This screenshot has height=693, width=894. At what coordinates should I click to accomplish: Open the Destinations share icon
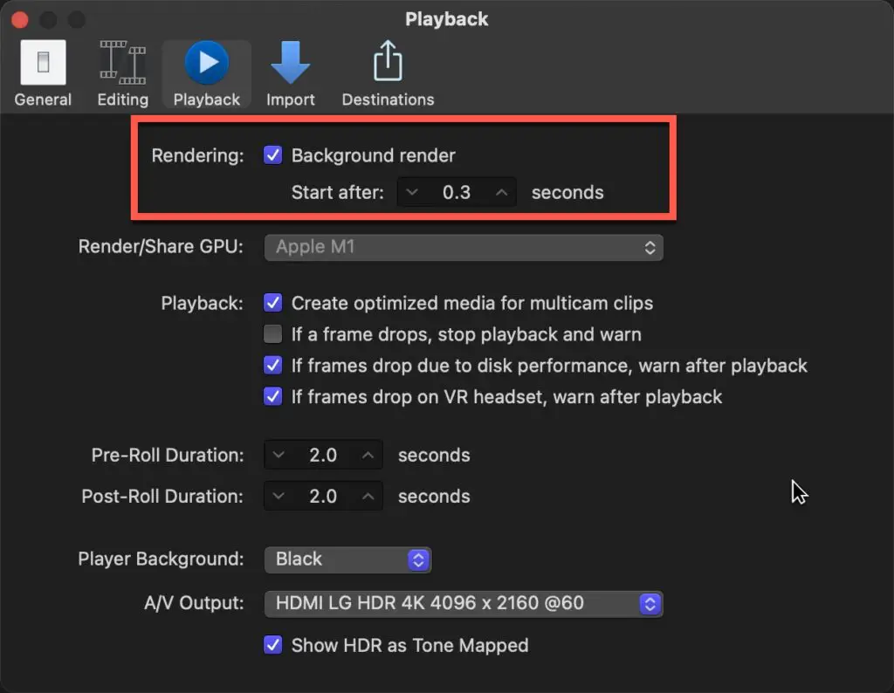pyautogui.click(x=388, y=61)
